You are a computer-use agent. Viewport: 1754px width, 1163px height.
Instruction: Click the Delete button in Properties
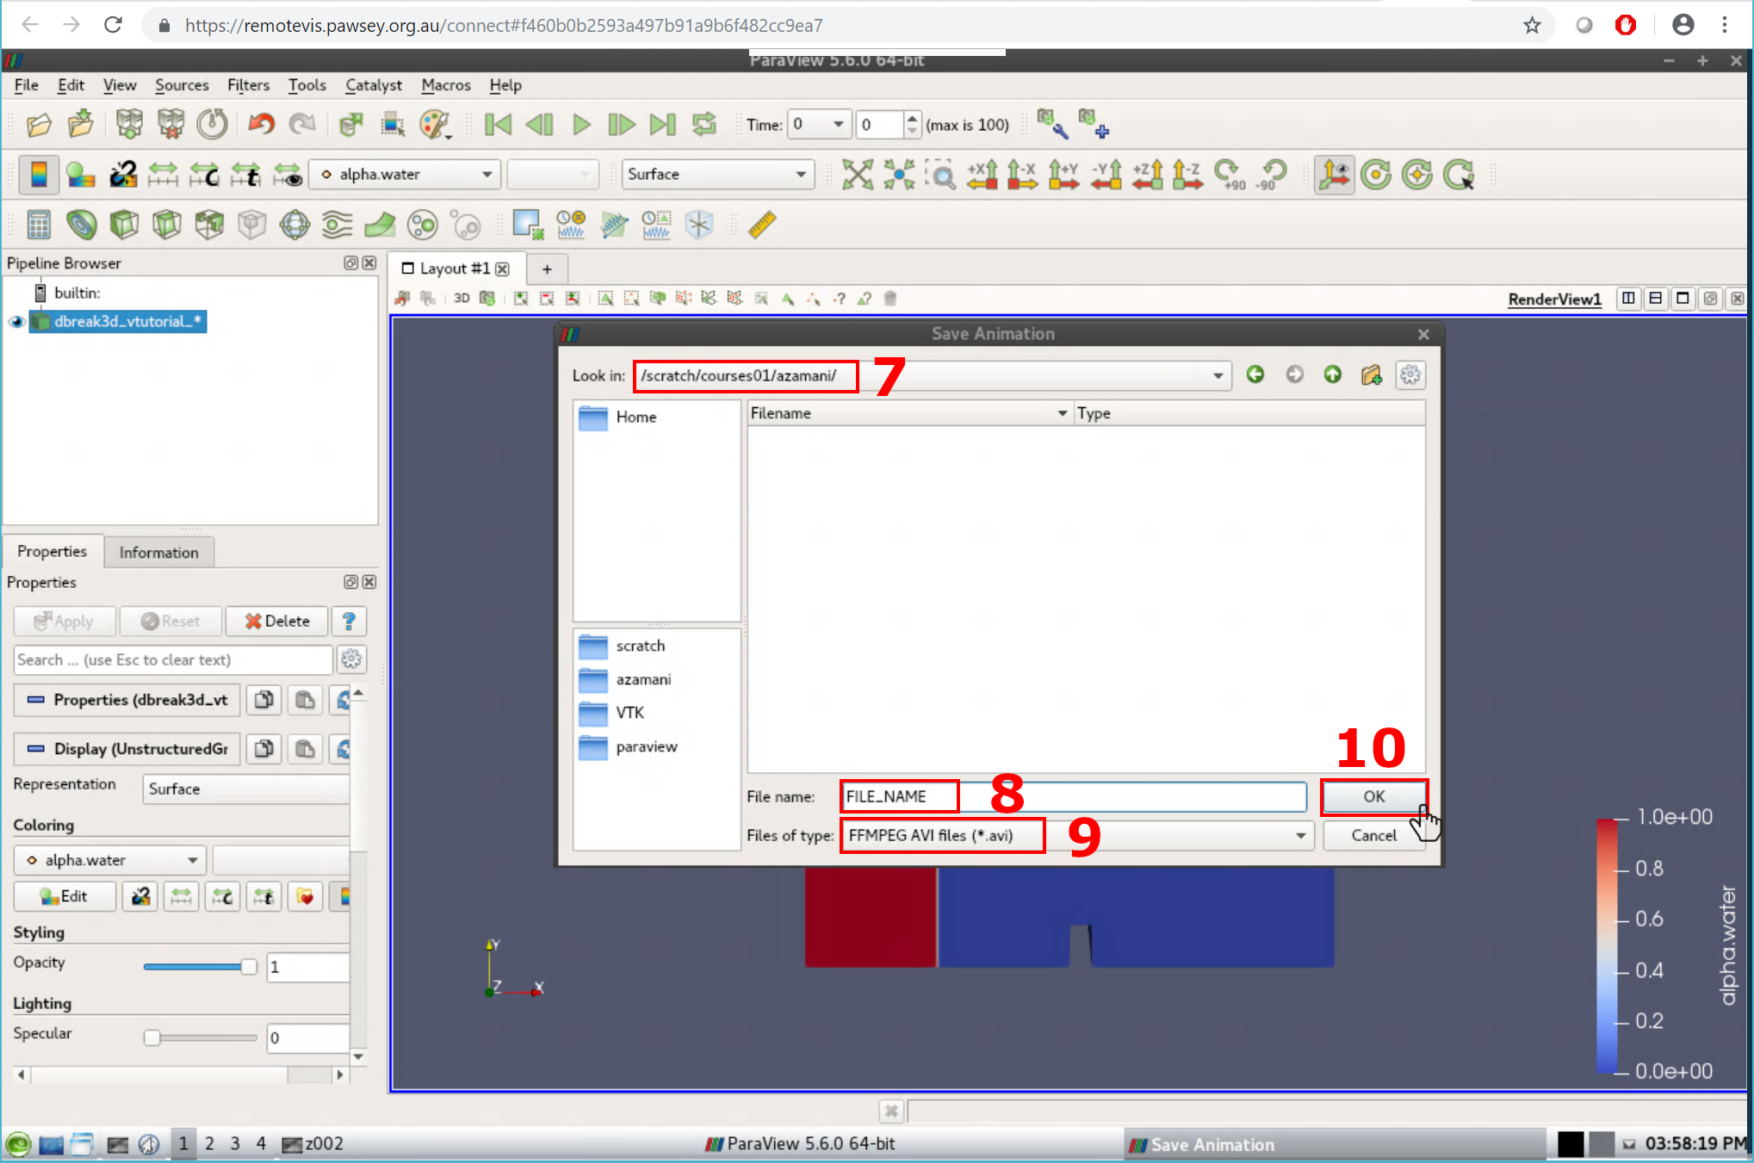point(276,621)
